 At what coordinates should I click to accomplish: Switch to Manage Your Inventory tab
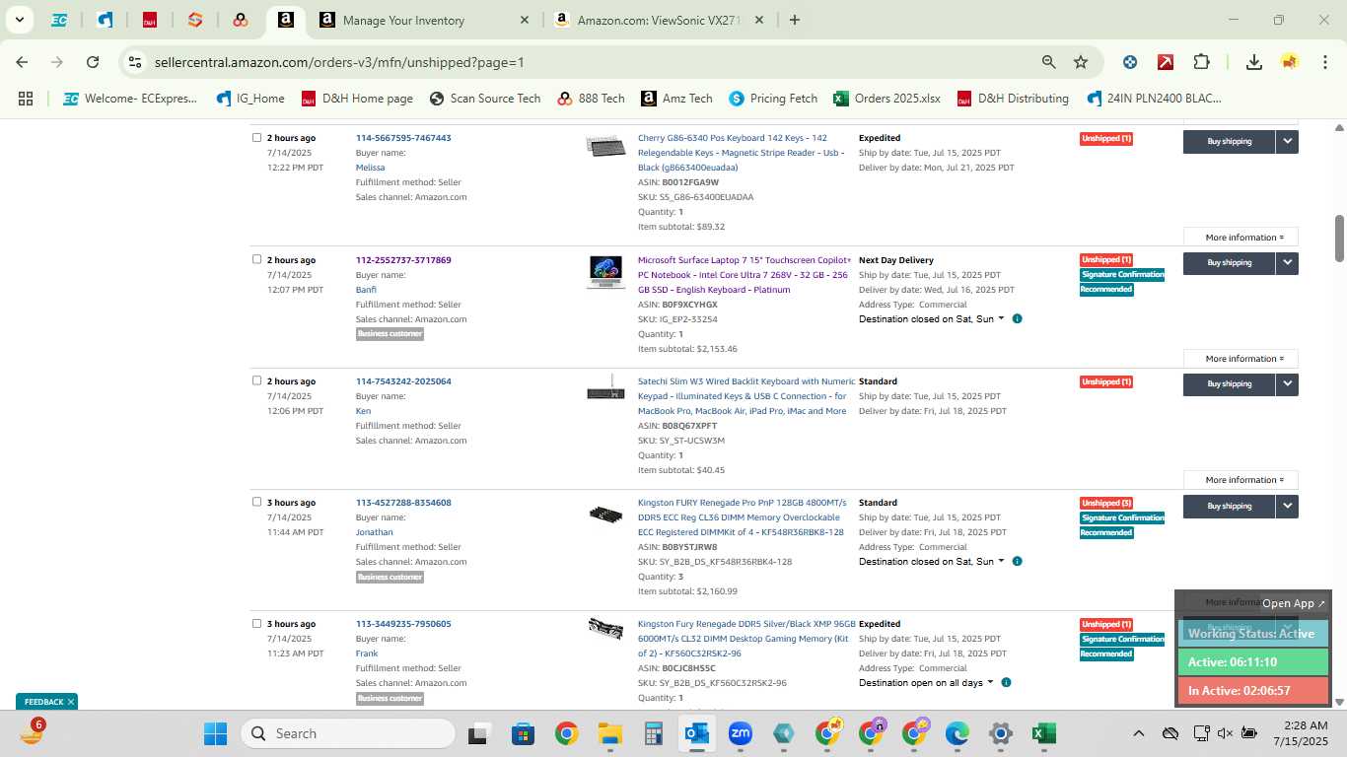(x=424, y=20)
